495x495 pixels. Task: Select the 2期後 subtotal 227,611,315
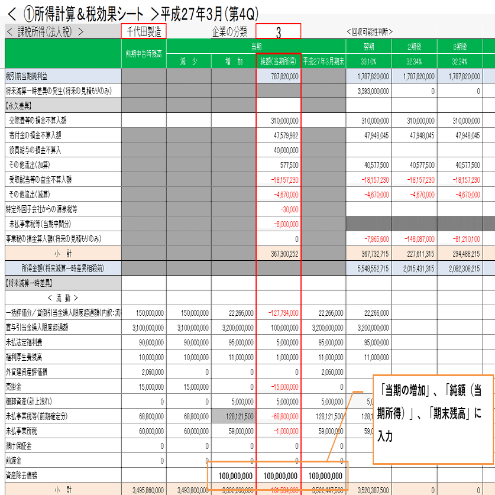click(x=414, y=254)
